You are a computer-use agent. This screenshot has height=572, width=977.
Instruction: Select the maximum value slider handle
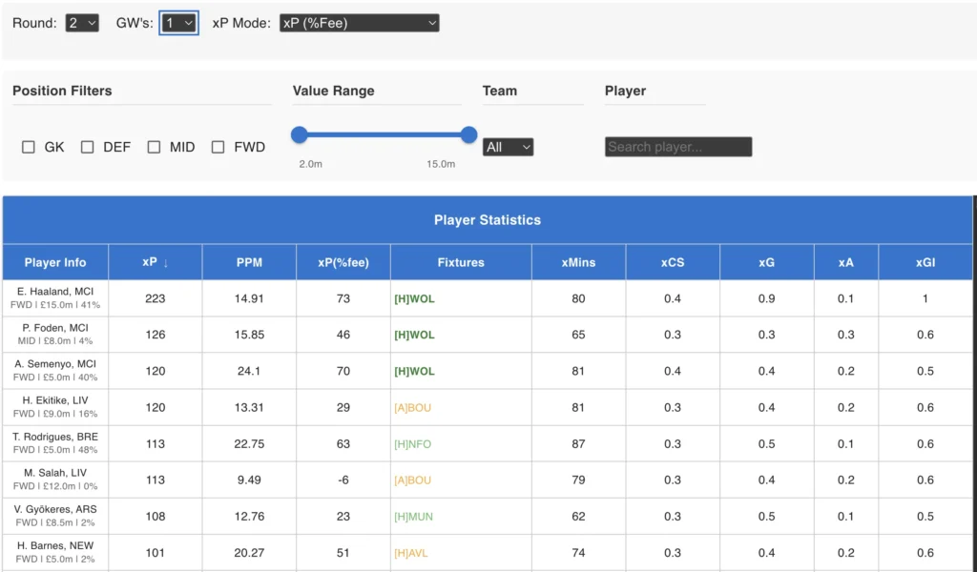pos(469,134)
